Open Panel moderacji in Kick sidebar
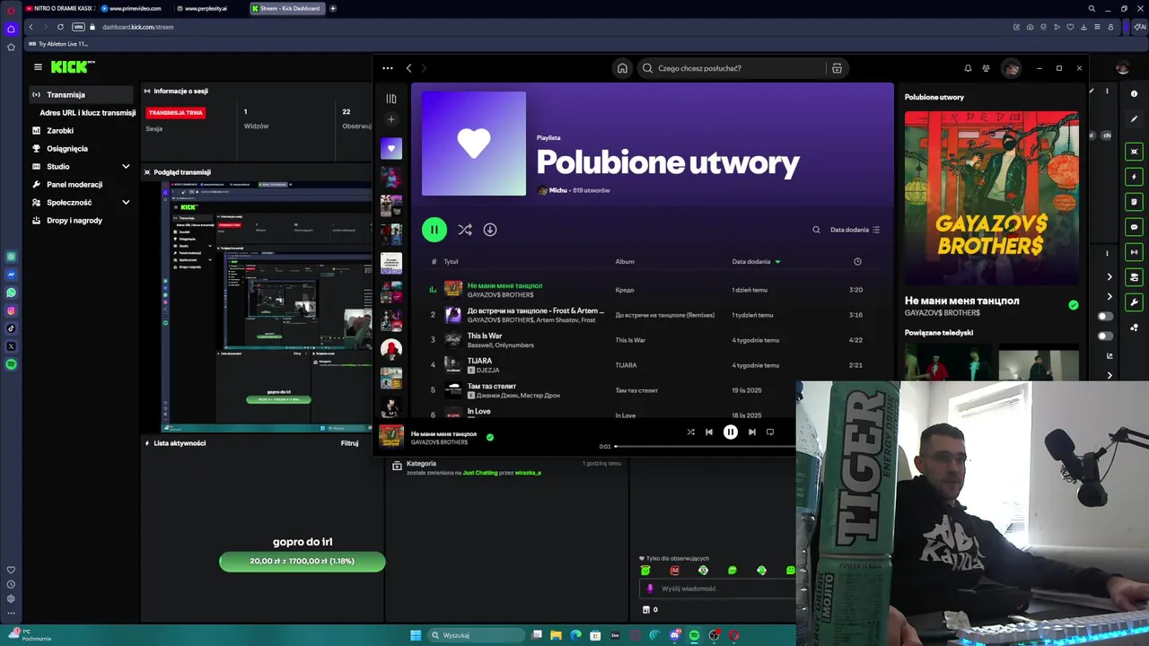This screenshot has width=1149, height=646. tap(75, 184)
